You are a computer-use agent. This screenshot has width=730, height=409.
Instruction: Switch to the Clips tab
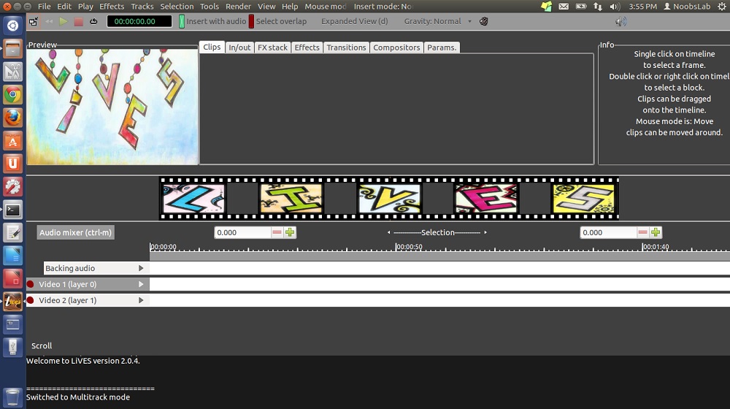coord(212,47)
